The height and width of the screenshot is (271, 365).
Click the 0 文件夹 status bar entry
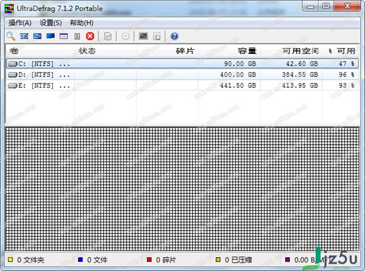pyautogui.click(x=30, y=260)
